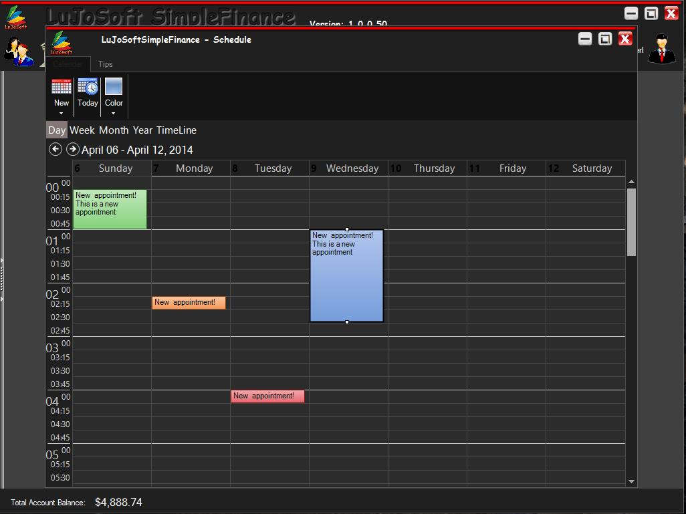Go to next week with forward arrow
Image resolution: width=686 pixels, height=514 pixels.
73,149
